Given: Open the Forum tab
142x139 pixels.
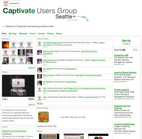Looking at the screenshot, I should [33, 34].
